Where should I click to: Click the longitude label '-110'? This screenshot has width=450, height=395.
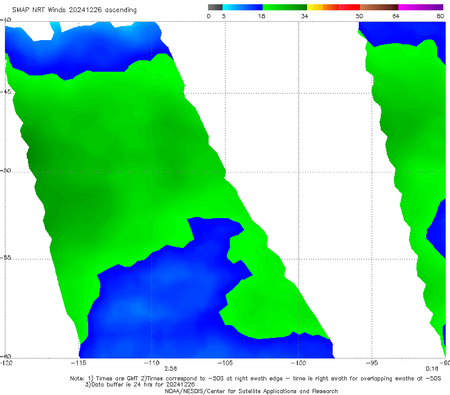[151, 363]
